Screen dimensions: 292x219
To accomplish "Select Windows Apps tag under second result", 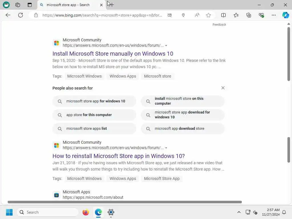I will coord(123,179).
